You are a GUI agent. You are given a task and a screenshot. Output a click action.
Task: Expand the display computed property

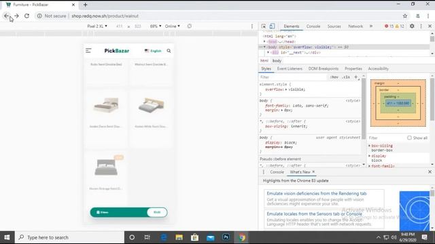tap(370, 156)
